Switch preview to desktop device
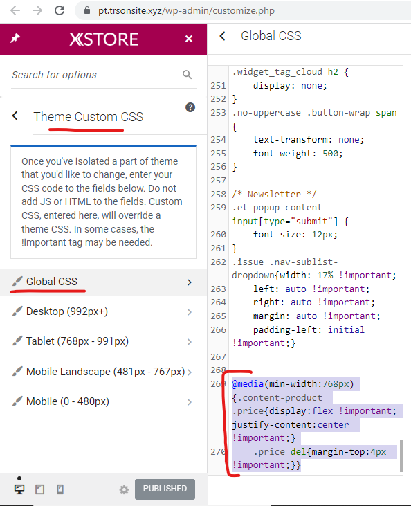Screen dimensions: 411x506 point(19,489)
